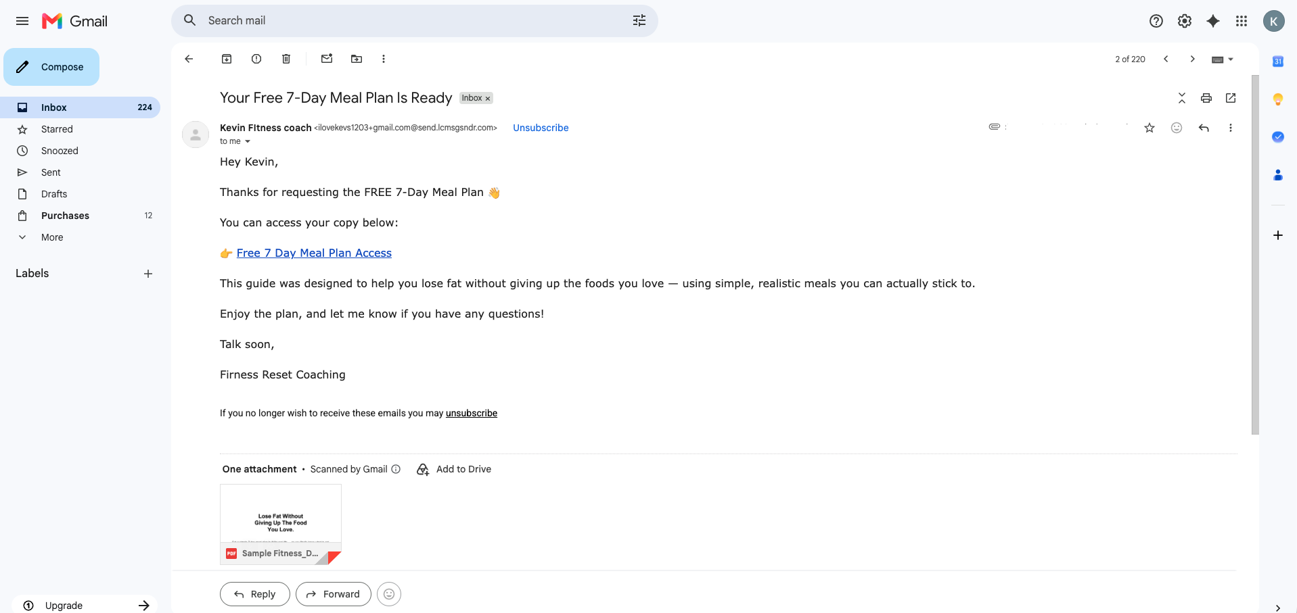Get add-ons with plus icon
Viewport: 1297px width, 613px height.
coord(1278,235)
